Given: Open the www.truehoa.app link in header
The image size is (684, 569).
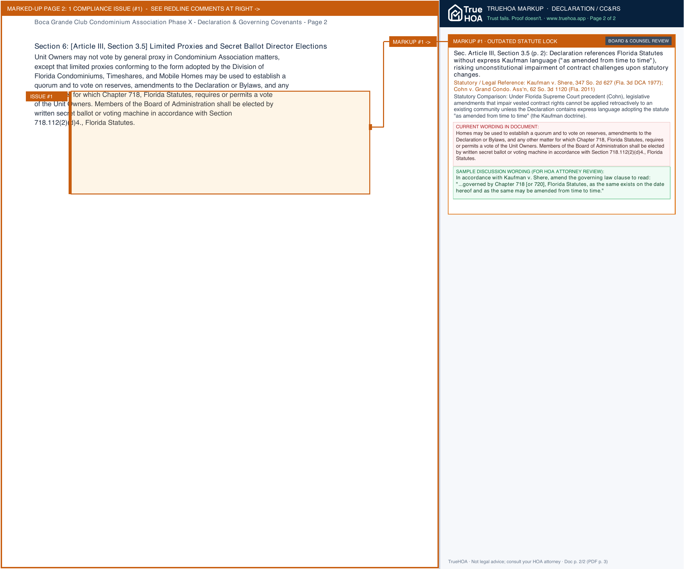Looking at the screenshot, I should point(566,19).
